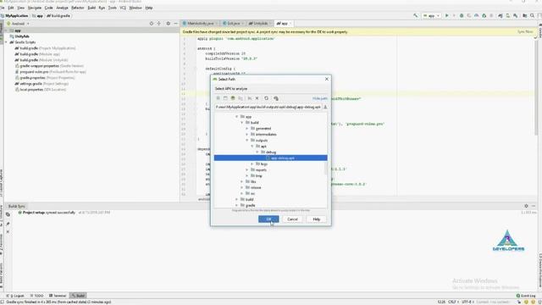Image resolution: width=542 pixels, height=305 pixels.
Task: Open the View menu
Action: tap(20, 8)
